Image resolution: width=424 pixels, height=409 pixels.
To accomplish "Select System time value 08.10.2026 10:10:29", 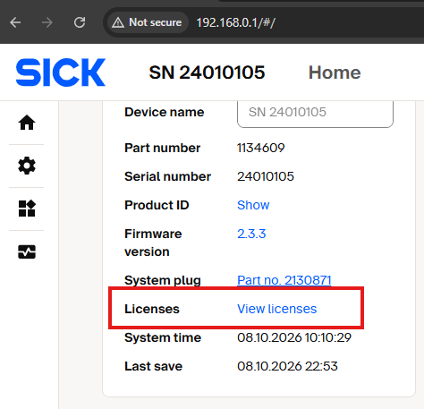I will [294, 337].
